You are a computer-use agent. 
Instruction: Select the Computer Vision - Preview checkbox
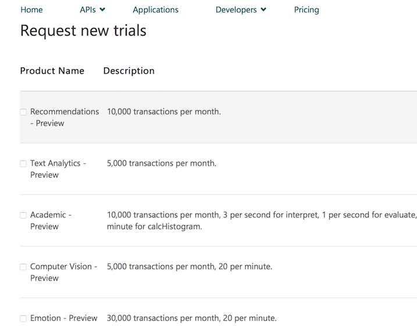tap(23, 267)
